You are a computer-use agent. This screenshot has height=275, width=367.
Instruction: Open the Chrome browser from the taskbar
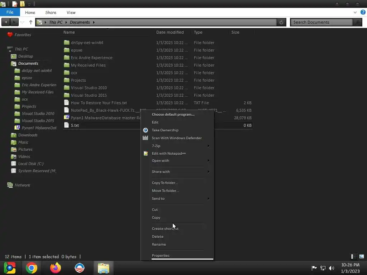[x=32, y=268]
